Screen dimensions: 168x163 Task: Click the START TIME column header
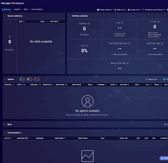coord(124,138)
